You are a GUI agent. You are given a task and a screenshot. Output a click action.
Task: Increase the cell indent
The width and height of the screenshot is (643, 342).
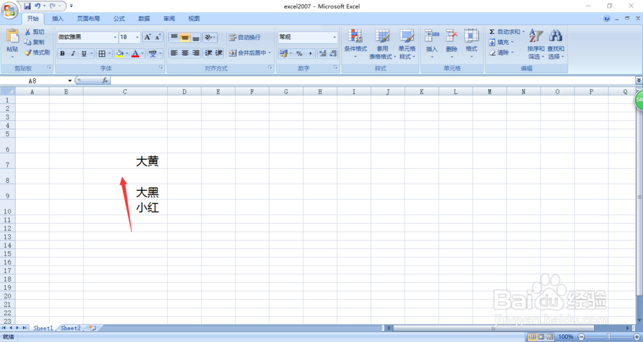(219, 53)
